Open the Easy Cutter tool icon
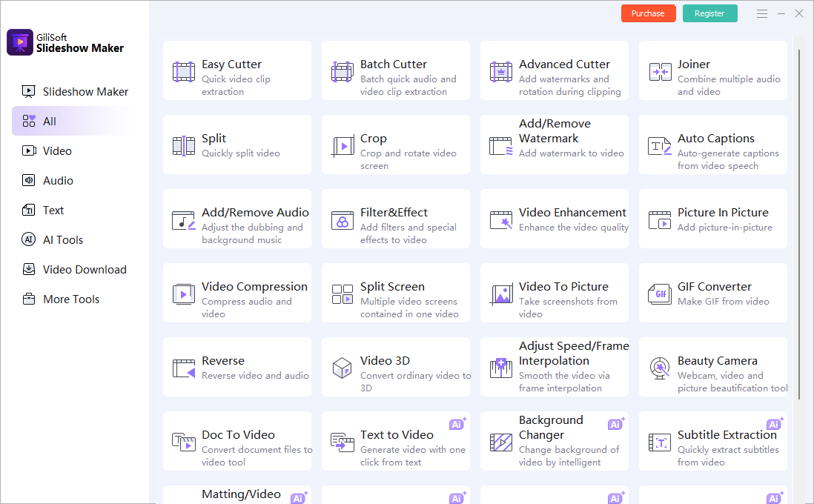814x504 pixels. point(184,72)
